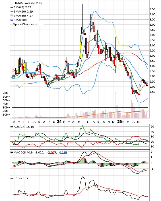
Task: Click the RS vs SPY panel label
Action: click(x=21, y=178)
